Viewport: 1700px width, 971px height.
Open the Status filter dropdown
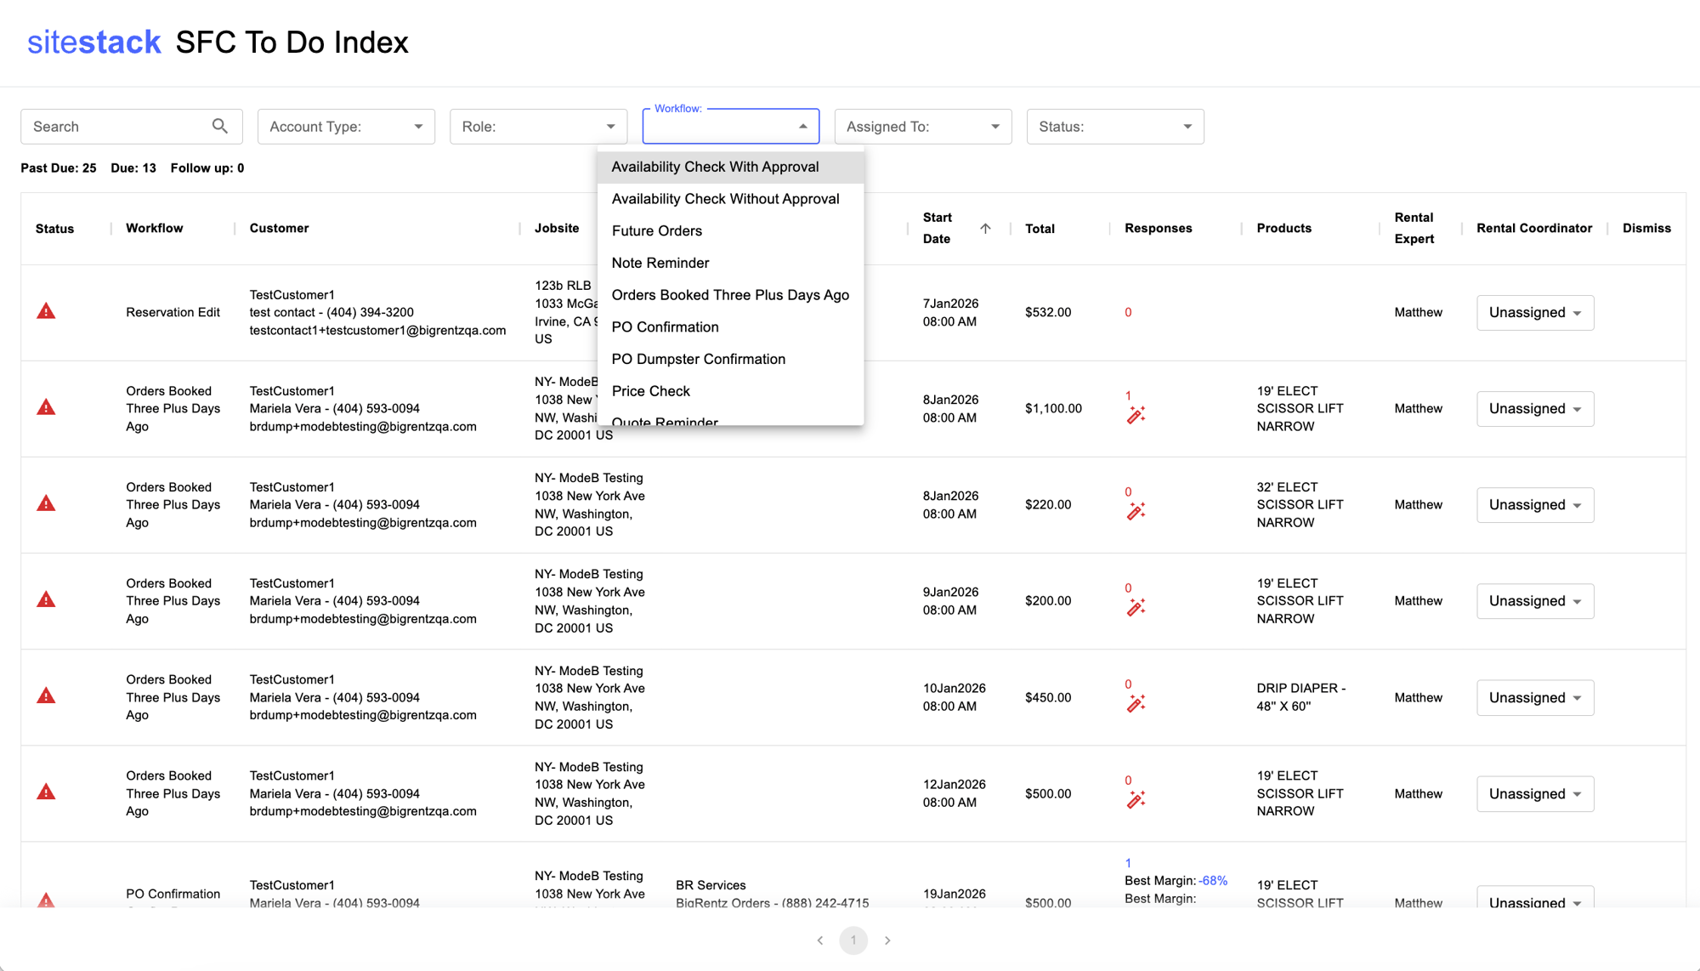(1114, 127)
